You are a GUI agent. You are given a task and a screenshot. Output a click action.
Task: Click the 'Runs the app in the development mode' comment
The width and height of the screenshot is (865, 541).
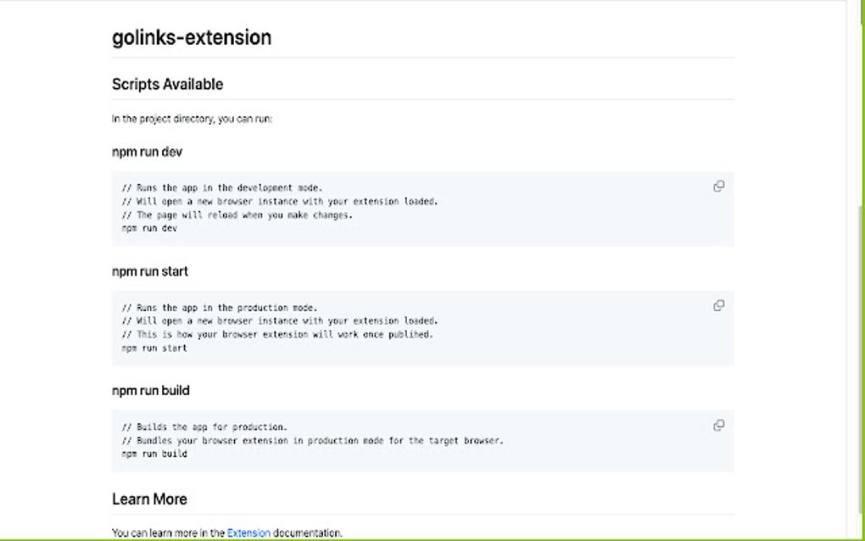point(222,188)
